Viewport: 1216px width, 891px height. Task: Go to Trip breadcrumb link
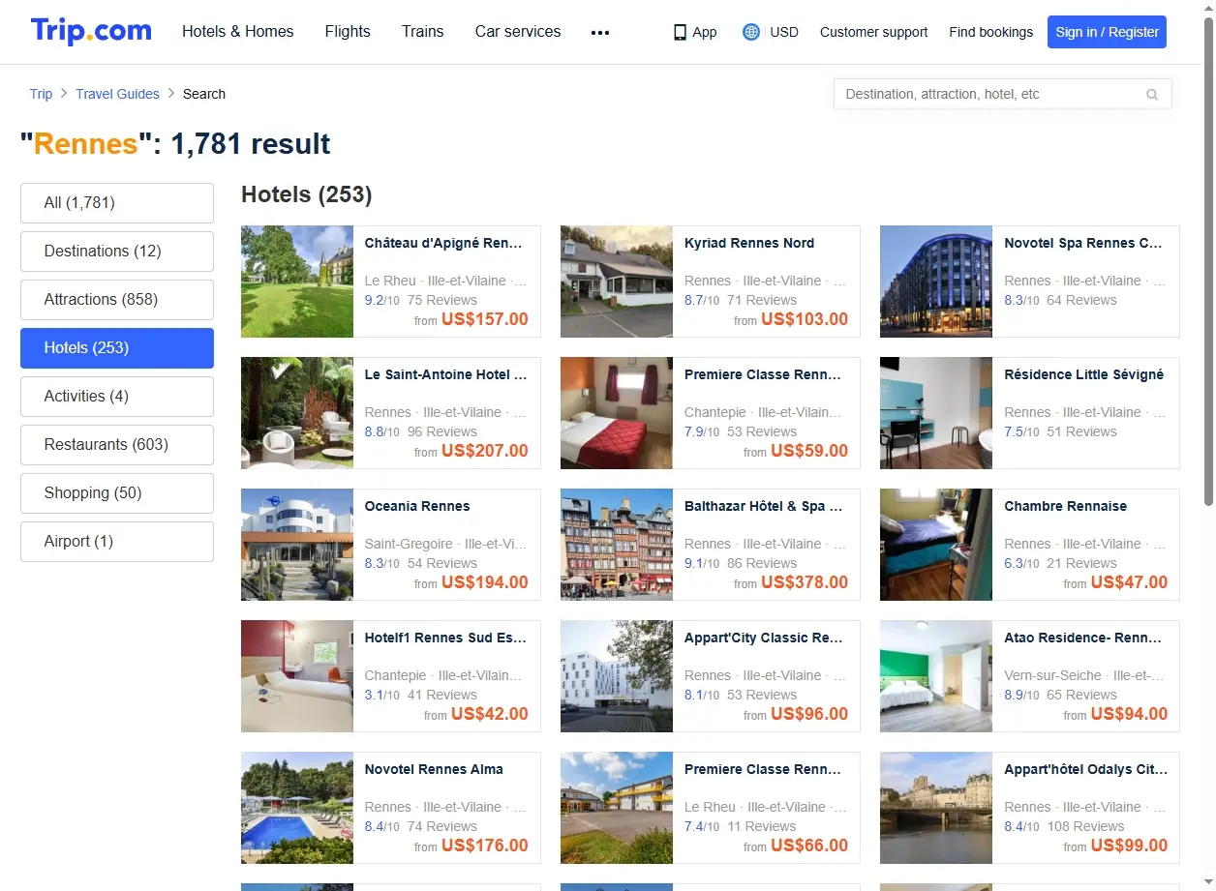tap(41, 94)
